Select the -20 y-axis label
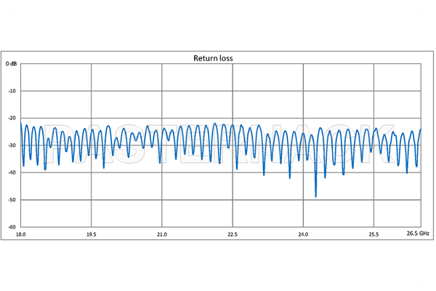 pos(12,119)
